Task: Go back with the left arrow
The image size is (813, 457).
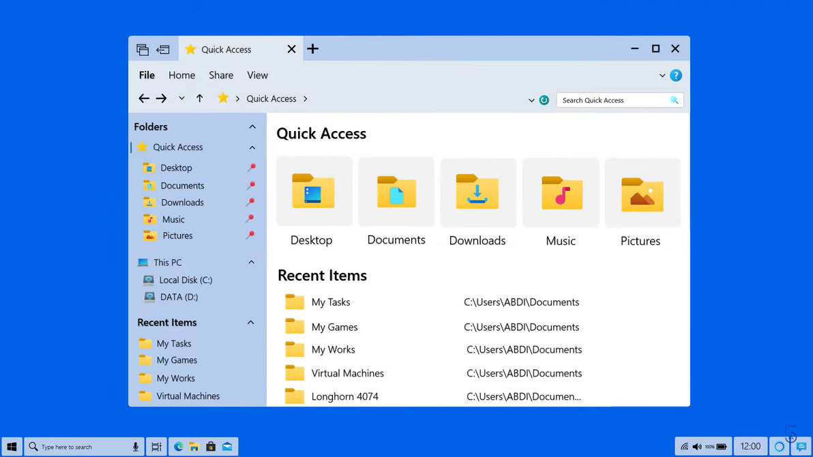Action: pos(144,98)
